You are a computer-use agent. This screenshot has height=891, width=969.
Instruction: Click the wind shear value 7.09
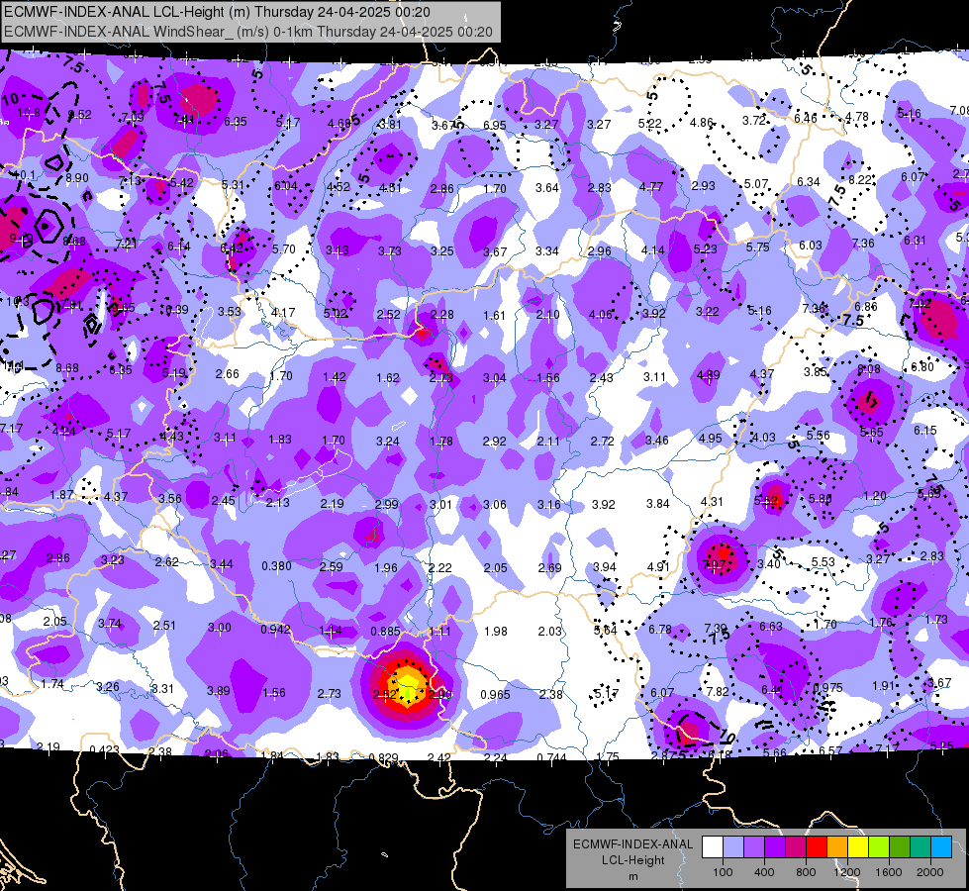133,117
